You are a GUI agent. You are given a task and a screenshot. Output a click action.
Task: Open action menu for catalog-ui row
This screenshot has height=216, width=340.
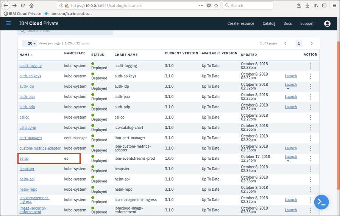[310, 128]
